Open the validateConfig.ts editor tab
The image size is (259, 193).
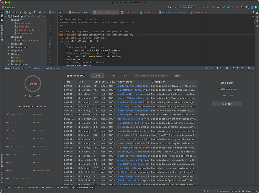tap(80, 12)
